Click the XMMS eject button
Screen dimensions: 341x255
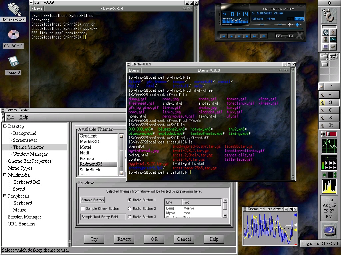(x=264, y=36)
